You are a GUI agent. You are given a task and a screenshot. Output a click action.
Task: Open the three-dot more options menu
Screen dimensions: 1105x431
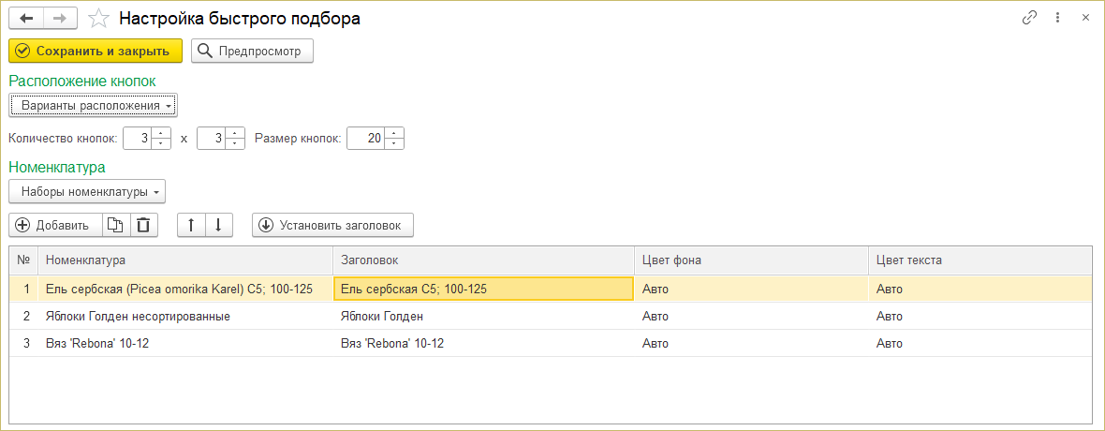pyautogui.click(x=1058, y=18)
